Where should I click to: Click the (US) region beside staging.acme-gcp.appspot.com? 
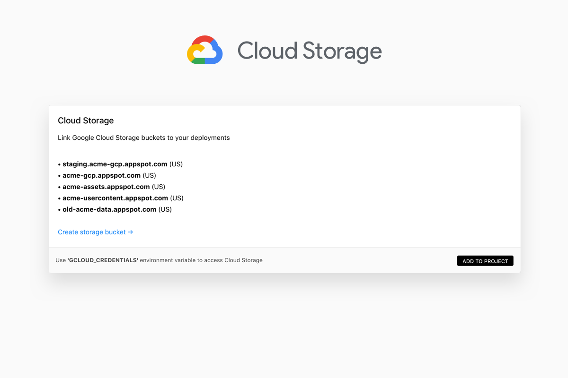click(x=176, y=164)
